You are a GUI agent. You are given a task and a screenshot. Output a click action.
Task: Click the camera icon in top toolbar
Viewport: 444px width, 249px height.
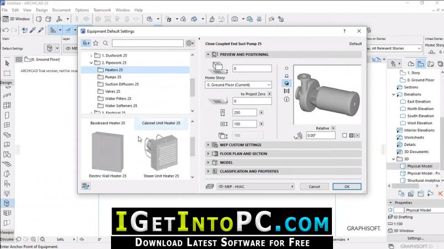coord(234,19)
